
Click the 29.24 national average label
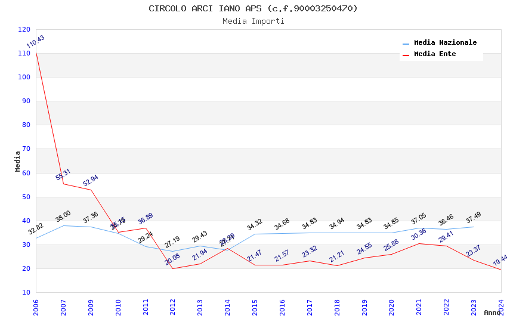click(146, 237)
